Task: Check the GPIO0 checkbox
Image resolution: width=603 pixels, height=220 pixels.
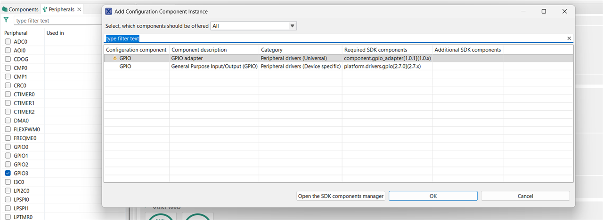Action: [8, 147]
